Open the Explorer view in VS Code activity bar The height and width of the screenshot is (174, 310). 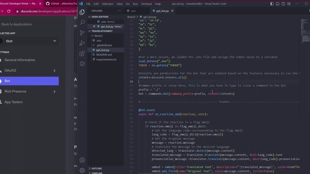point(82,12)
